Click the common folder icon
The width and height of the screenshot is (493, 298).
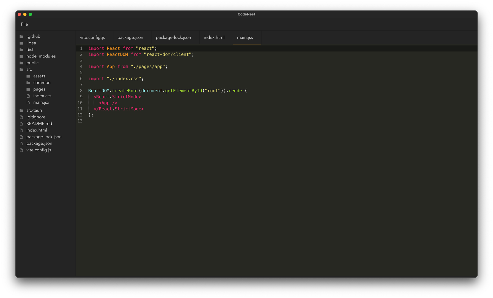pyautogui.click(x=28, y=83)
